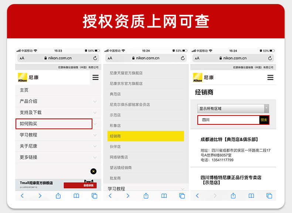Tap share icon in middle phone toolbar
Image resolution: width=292 pixels, height=213 pixels.
coord(146,196)
